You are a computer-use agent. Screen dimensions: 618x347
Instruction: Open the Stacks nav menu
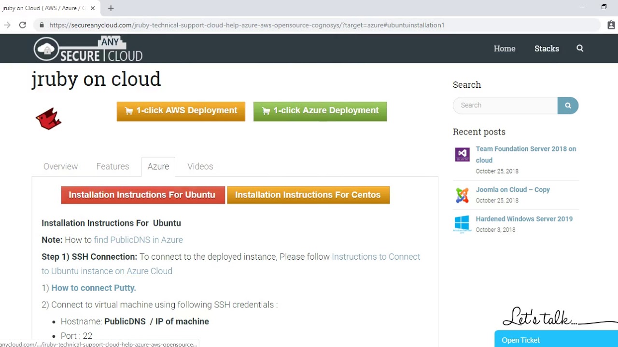click(x=547, y=49)
